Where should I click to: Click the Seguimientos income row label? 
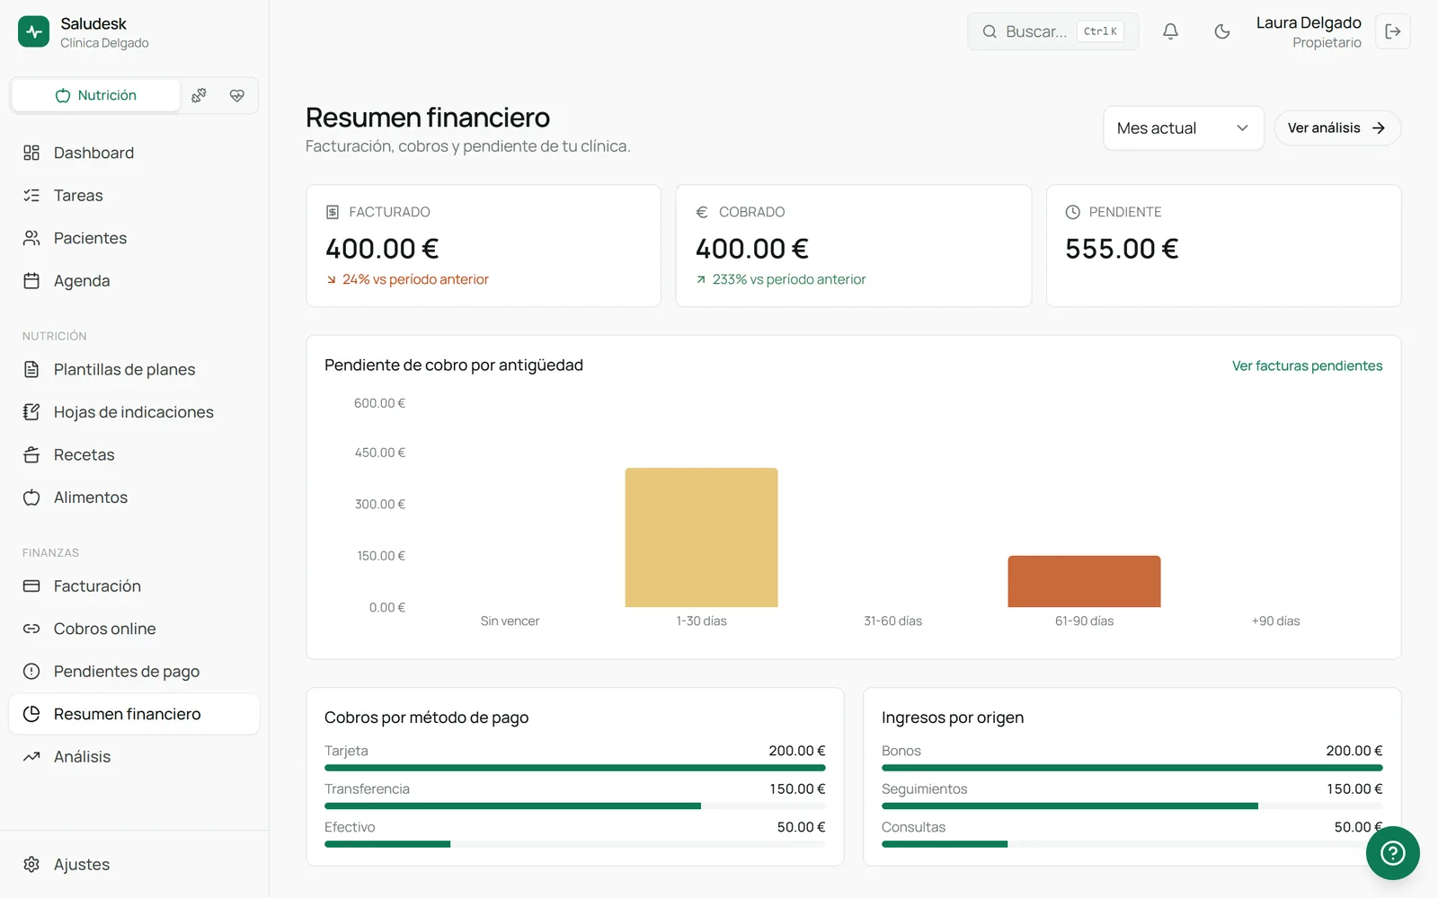point(925,788)
